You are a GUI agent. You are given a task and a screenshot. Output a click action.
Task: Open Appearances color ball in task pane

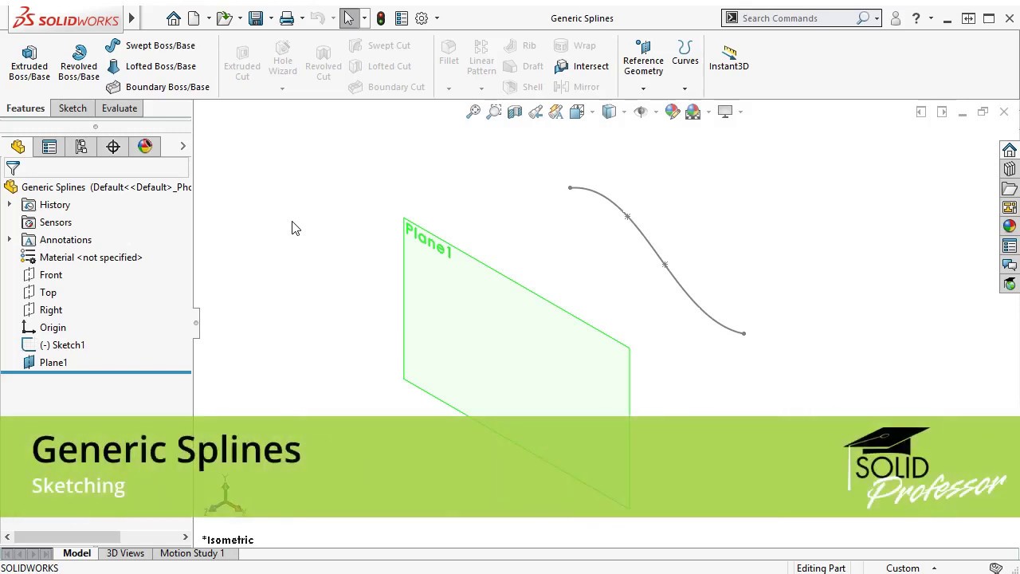[x=1010, y=226]
